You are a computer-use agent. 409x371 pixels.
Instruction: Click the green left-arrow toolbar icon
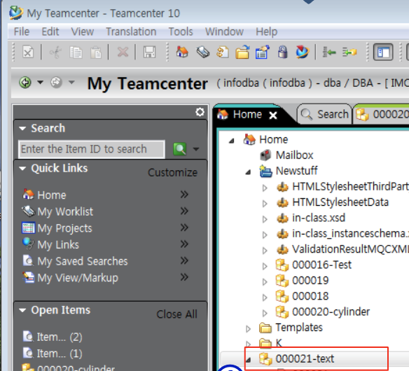(329, 52)
